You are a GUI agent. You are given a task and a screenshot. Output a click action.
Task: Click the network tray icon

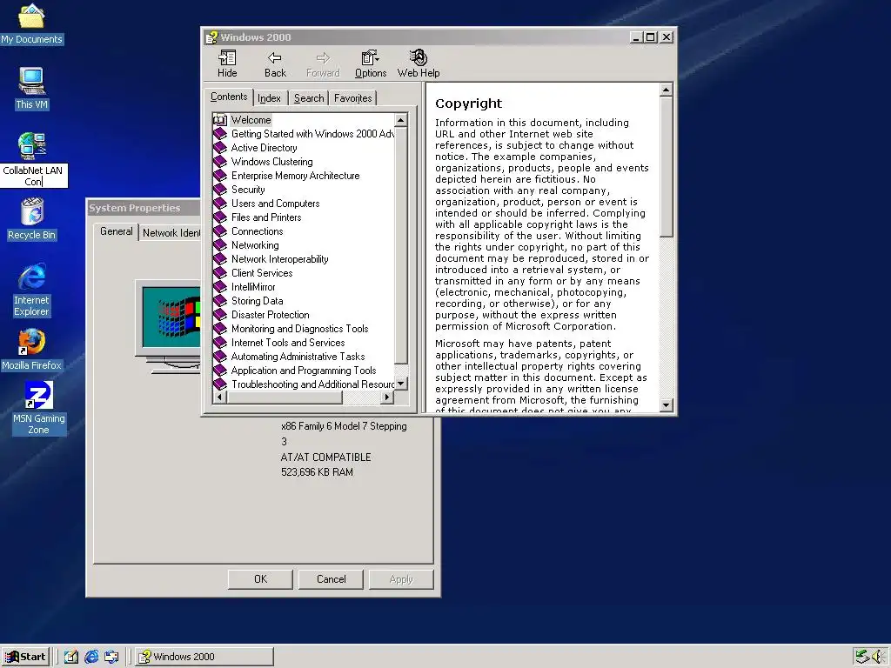[862, 657]
